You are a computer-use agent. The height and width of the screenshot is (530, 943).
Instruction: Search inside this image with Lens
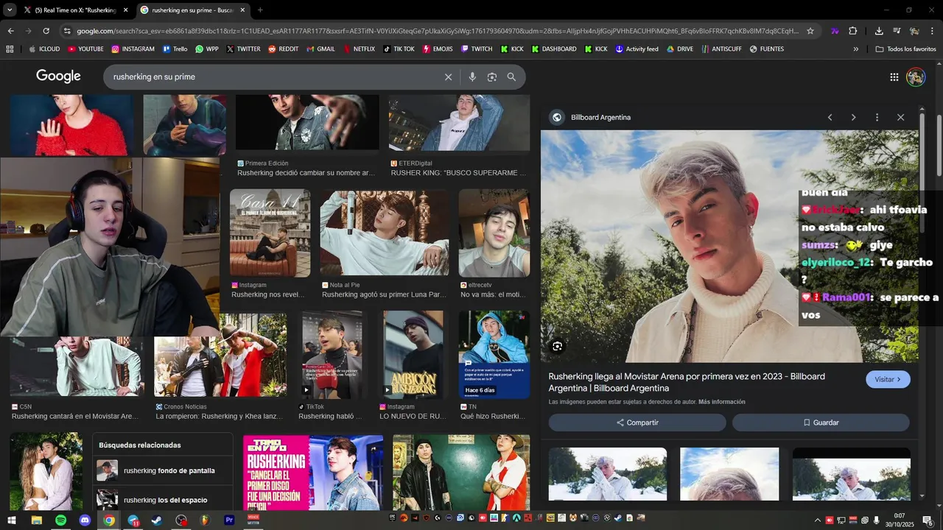pos(557,346)
